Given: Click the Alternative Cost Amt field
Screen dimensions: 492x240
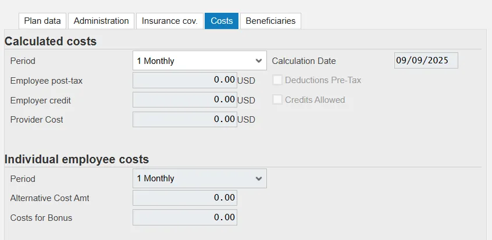Looking at the screenshot, I should [x=184, y=198].
